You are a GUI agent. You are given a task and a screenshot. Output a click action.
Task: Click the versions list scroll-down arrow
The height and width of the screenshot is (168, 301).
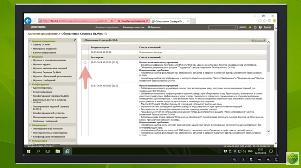[x=268, y=131]
